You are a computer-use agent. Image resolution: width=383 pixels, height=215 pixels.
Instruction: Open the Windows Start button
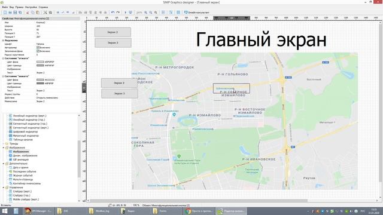coord(5,211)
